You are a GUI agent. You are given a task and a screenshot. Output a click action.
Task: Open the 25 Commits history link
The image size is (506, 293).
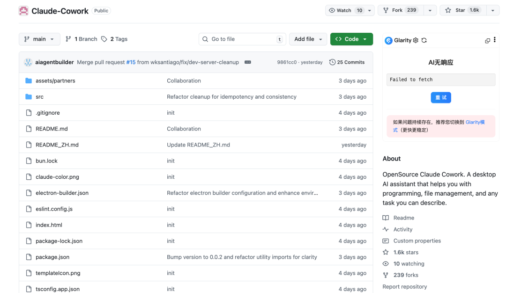coord(347,62)
